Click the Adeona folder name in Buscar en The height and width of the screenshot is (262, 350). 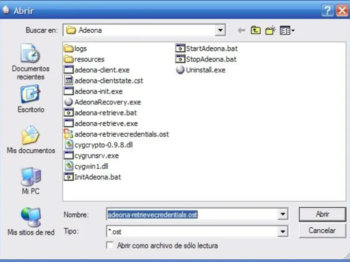(x=90, y=30)
